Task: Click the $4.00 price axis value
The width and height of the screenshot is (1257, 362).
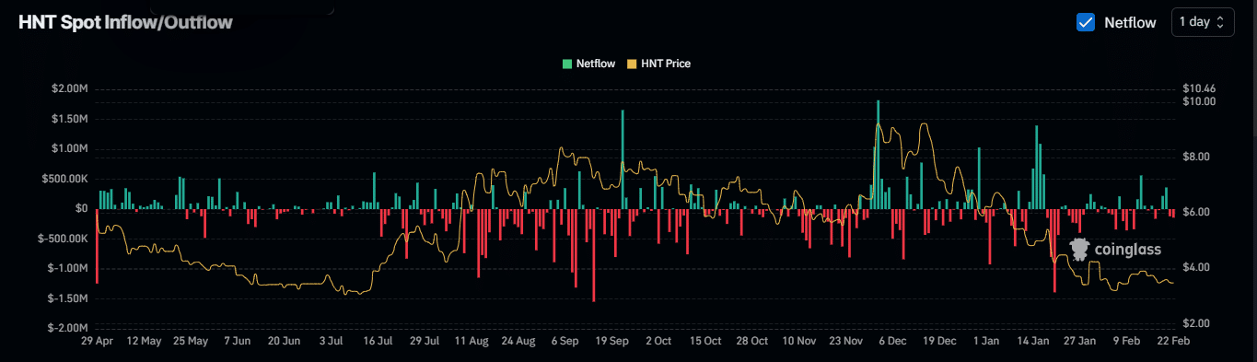Action: click(x=1197, y=267)
